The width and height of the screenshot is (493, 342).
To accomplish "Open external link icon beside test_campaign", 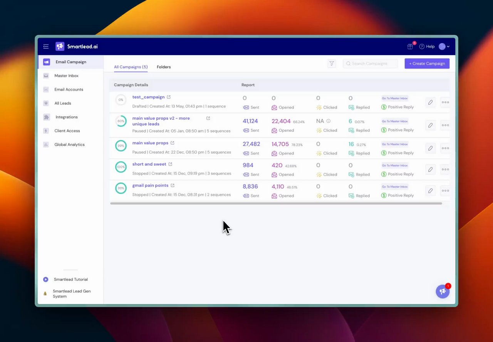I will 169,97.
